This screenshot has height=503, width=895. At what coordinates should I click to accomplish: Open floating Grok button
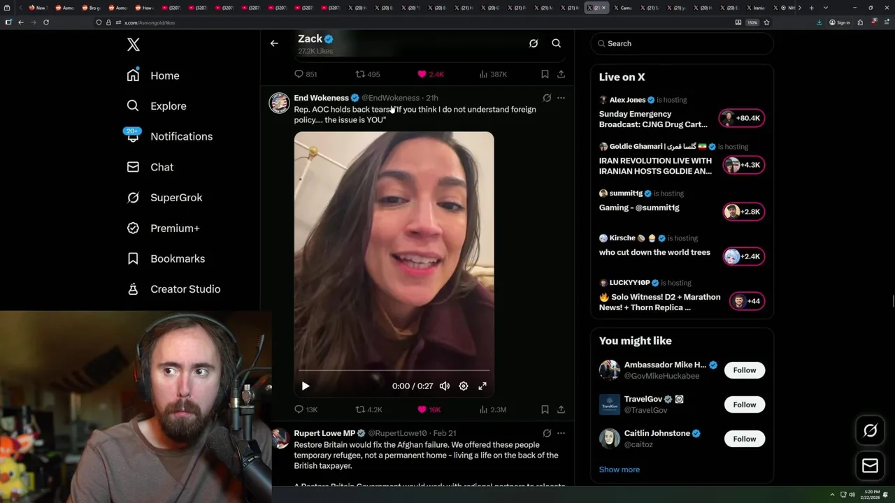[x=870, y=431]
